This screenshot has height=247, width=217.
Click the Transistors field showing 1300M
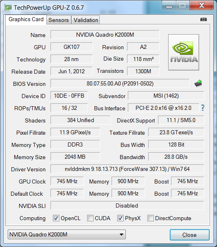(x=143, y=71)
